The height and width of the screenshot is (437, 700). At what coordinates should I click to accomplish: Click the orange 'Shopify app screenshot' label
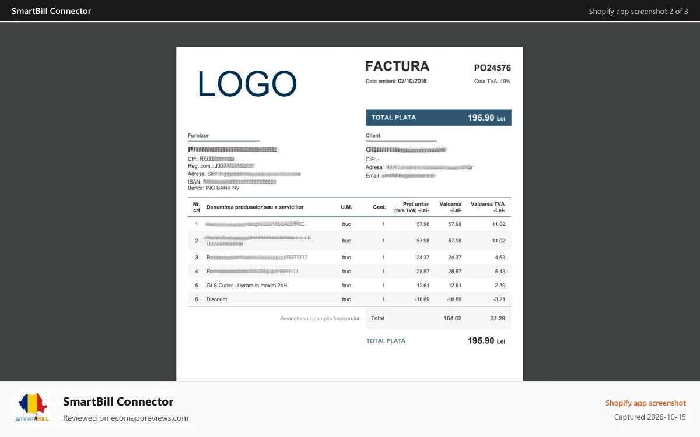[x=646, y=403]
